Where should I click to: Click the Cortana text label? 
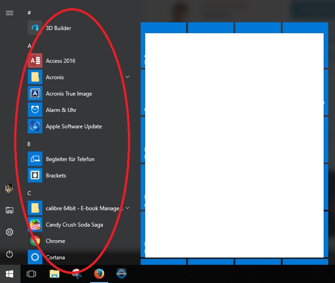(x=56, y=258)
